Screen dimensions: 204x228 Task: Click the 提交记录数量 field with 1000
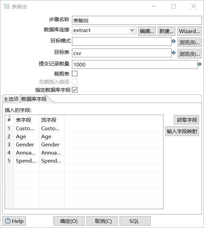[x=135, y=64]
